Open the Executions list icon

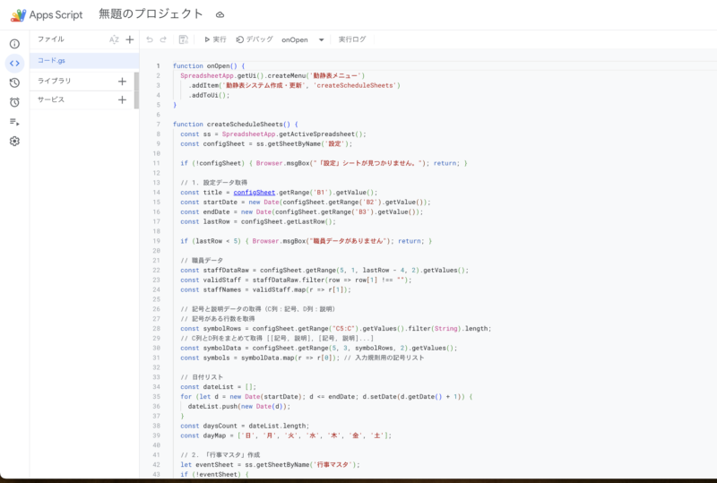point(14,122)
